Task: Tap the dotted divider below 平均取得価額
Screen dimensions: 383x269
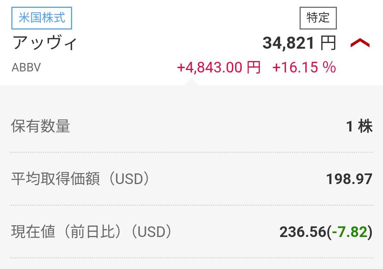Action: tap(192, 205)
